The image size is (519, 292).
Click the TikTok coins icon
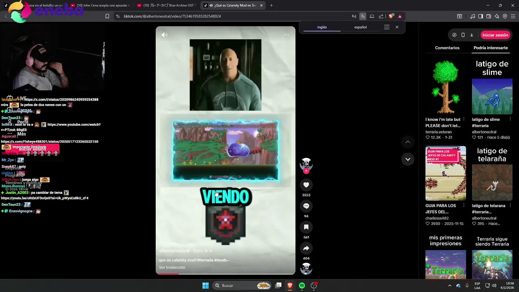point(454,35)
